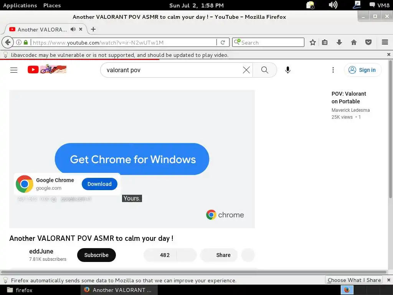
Task: Focus the Firefox Search field
Action: pyautogui.click(x=268, y=42)
